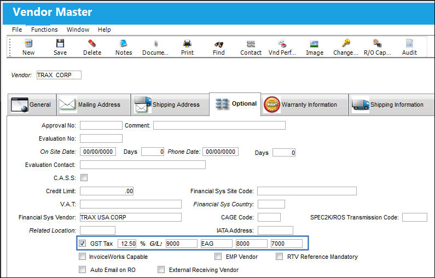Click the Related Location field

click(x=97, y=230)
